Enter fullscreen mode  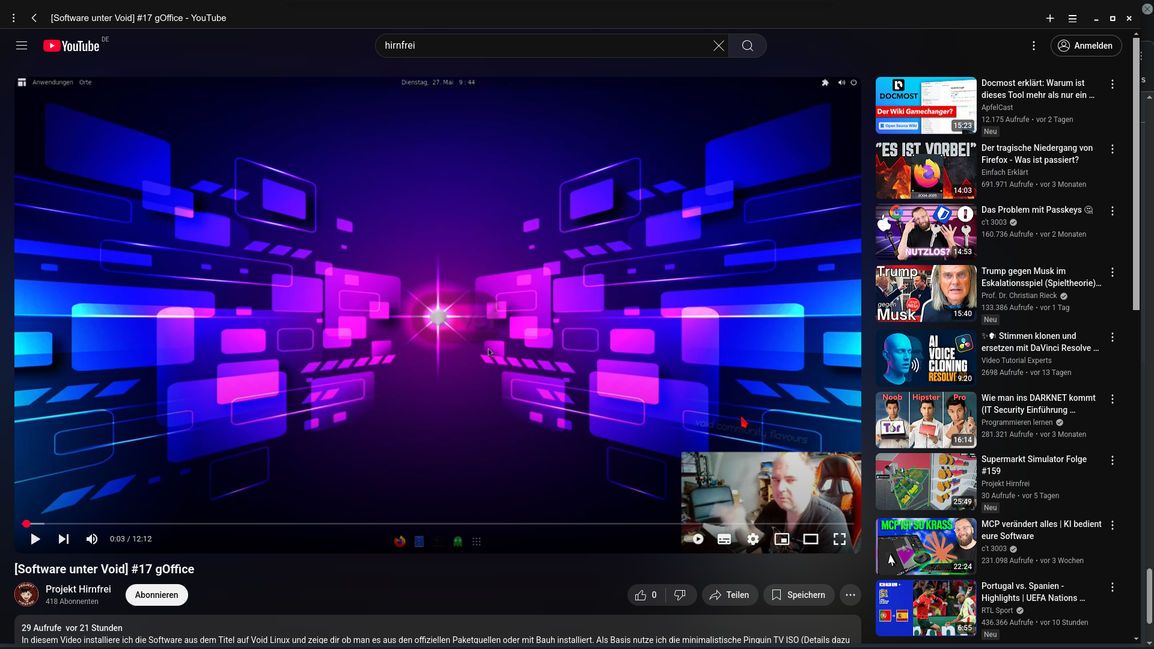[x=839, y=539]
